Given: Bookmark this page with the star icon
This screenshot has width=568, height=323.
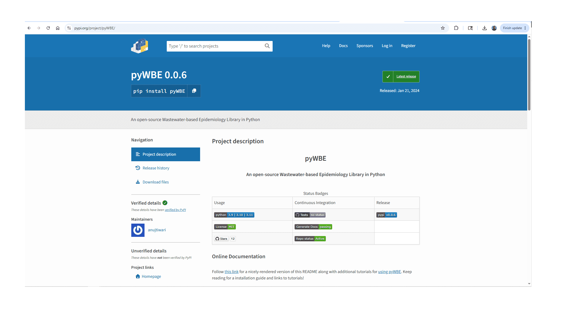Looking at the screenshot, I should 443,28.
